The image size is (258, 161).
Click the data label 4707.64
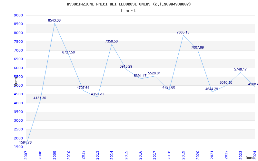pos(83,88)
